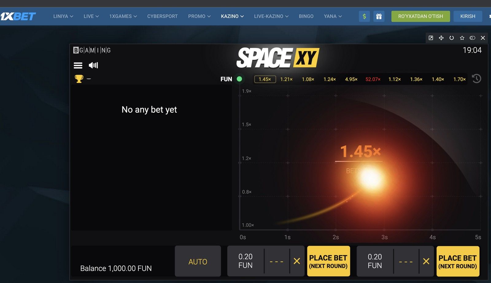Open the hamburger game menu
The height and width of the screenshot is (283, 491).
(x=78, y=65)
